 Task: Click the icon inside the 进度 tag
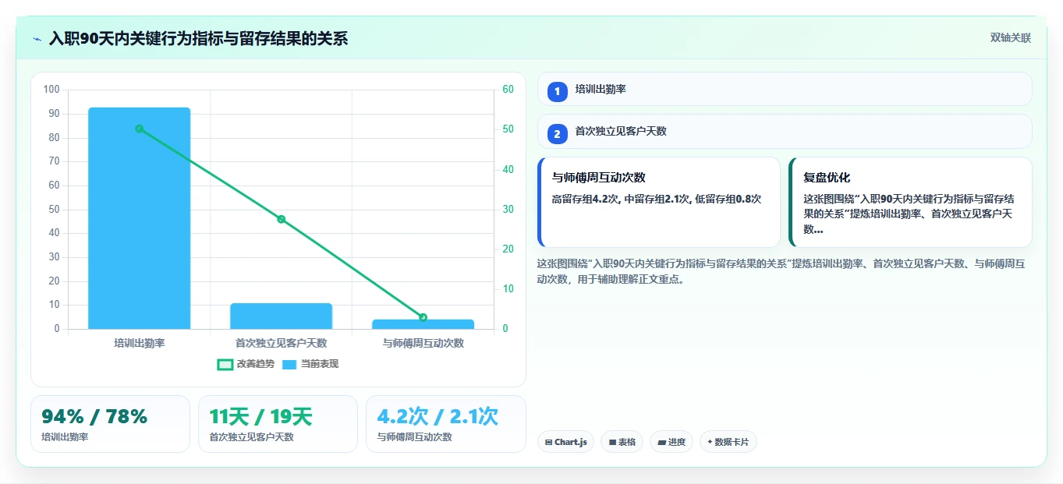[x=662, y=442]
